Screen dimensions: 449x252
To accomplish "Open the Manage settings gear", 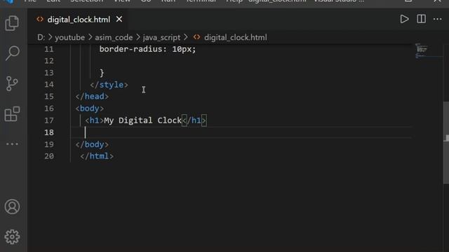I will coord(12,237).
